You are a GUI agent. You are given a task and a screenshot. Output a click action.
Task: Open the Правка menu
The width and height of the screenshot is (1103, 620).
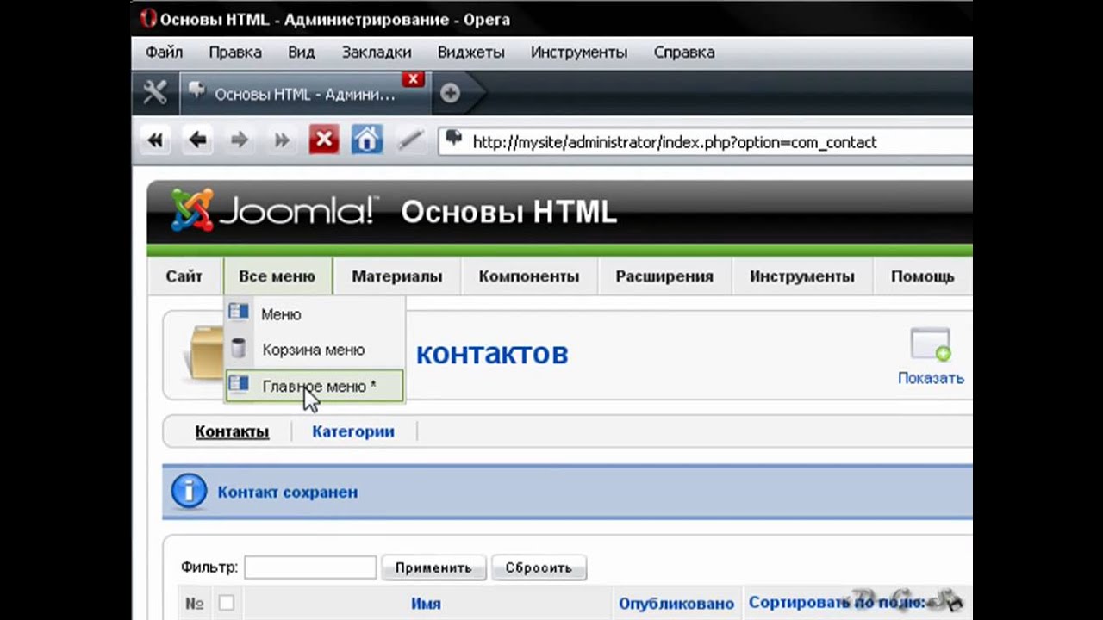click(235, 53)
